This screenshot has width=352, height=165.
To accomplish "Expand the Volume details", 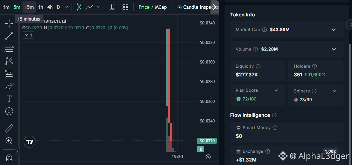I will point(333,49).
